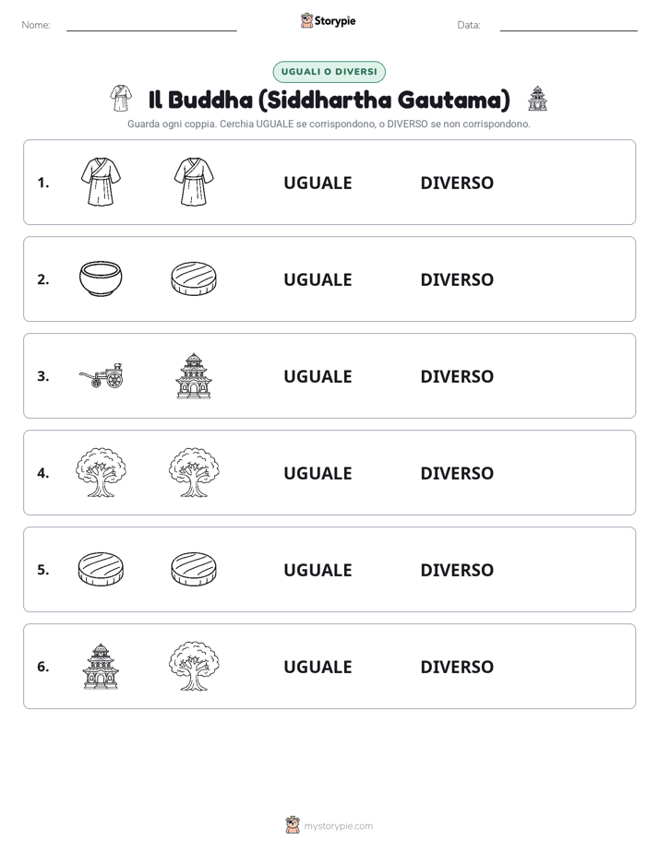659x852 pixels.
Task: Open the mystorypie.com footer link
Action: coord(338,826)
